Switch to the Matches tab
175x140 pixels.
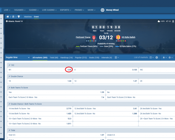pos(28,17)
